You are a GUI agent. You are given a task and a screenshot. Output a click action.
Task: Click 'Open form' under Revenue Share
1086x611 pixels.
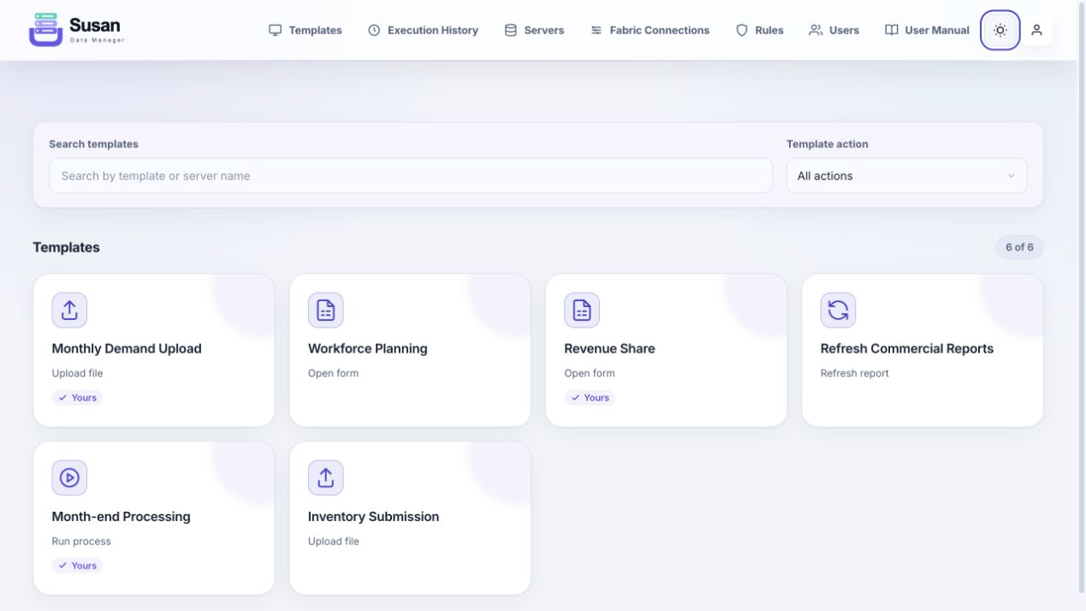pyautogui.click(x=590, y=373)
